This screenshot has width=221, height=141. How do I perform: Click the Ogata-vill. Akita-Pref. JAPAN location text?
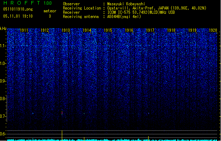pyautogui.click(x=157, y=8)
